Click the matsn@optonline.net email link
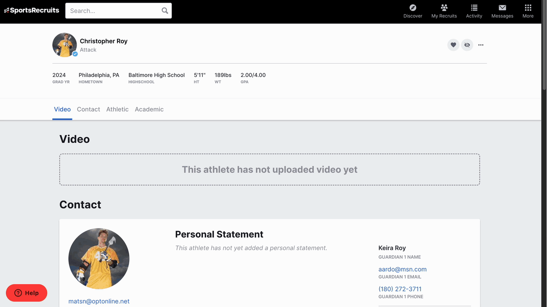The height and width of the screenshot is (307, 547). coord(99,301)
